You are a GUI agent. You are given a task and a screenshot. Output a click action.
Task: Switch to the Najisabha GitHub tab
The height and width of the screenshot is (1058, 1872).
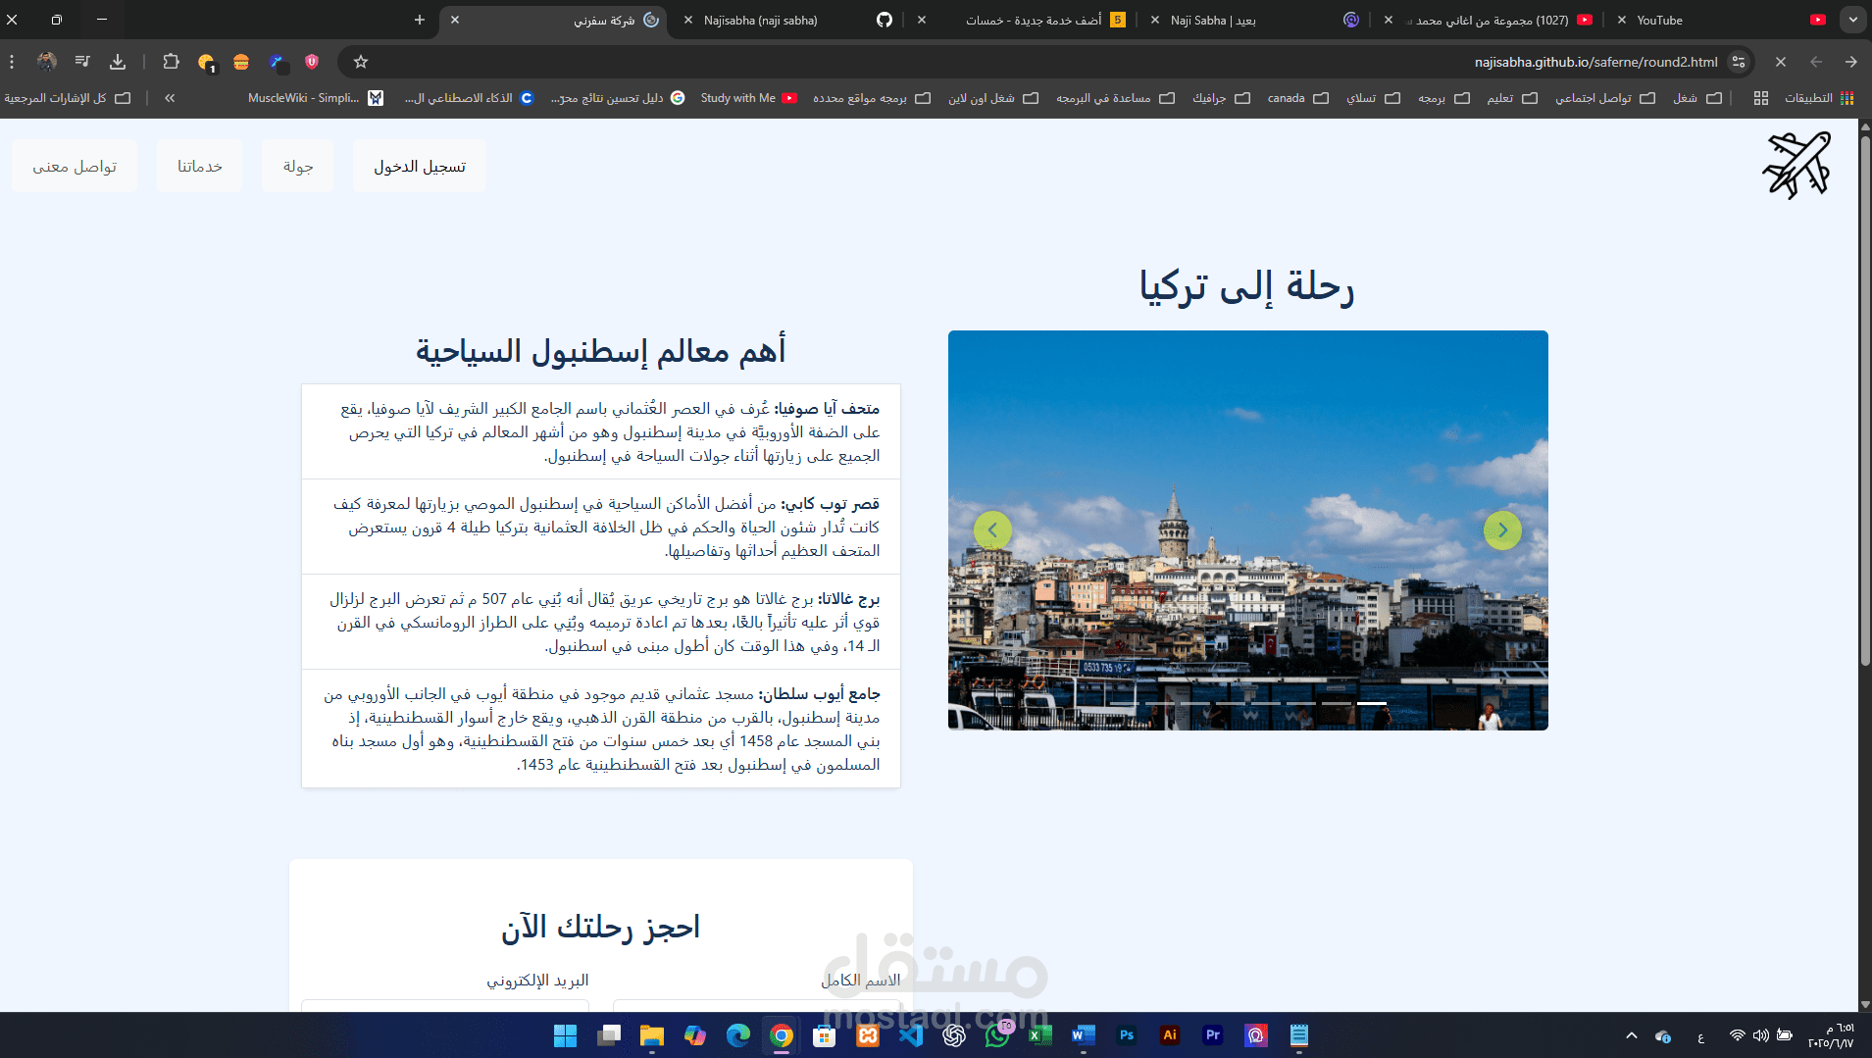click(789, 20)
